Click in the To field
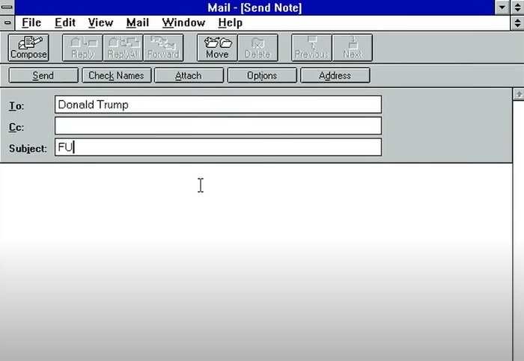Screen dimensions: 524x361 click(218, 105)
